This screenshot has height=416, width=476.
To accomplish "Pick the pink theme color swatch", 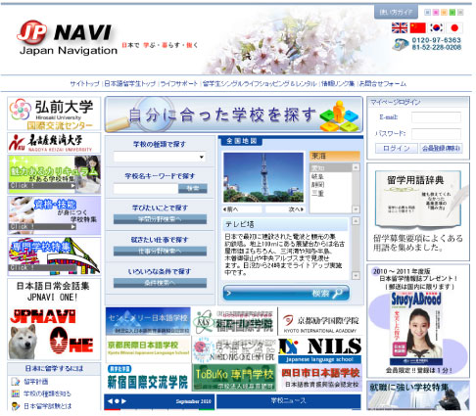I will (436, 13).
